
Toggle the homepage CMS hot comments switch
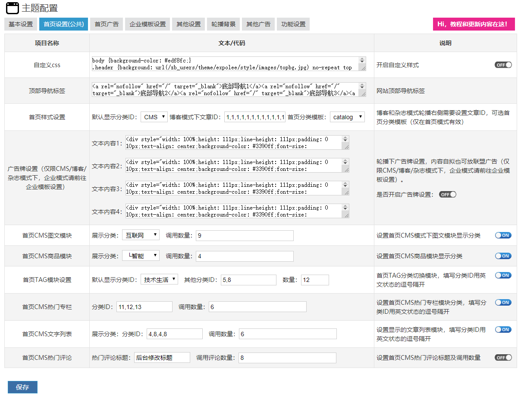503,358
